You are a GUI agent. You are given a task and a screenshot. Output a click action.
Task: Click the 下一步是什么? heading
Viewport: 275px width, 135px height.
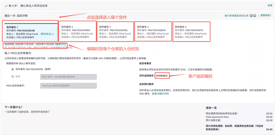click(14, 107)
